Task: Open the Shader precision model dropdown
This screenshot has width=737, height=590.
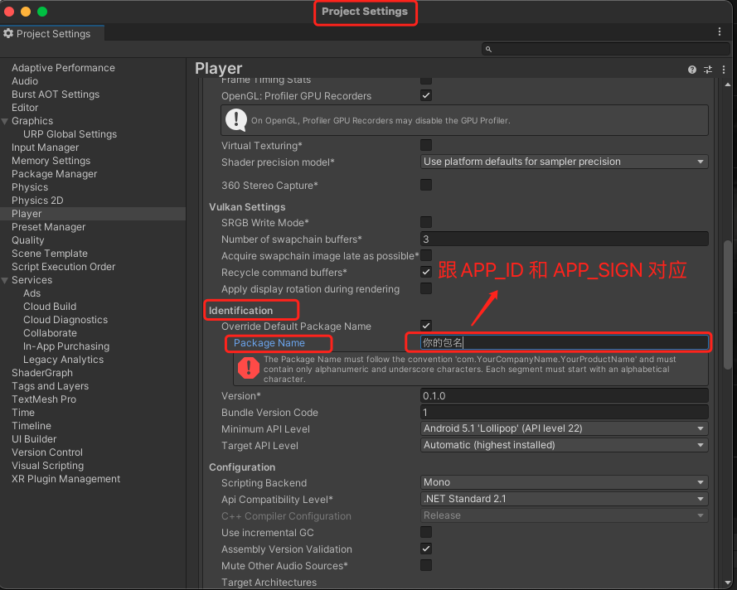Action: point(564,162)
